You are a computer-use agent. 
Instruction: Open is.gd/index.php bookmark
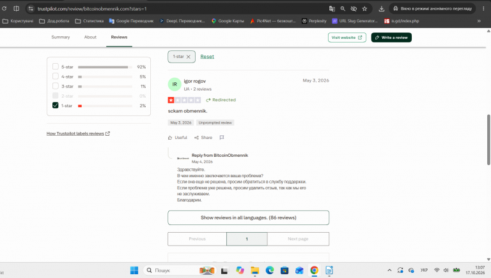pyautogui.click(x=401, y=21)
